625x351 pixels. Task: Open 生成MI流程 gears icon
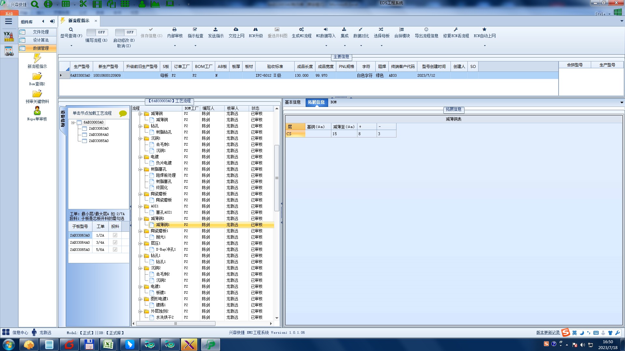pos(301,30)
